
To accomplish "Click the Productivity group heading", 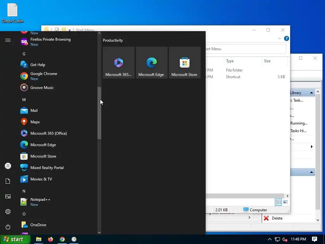I will pyautogui.click(x=113, y=40).
